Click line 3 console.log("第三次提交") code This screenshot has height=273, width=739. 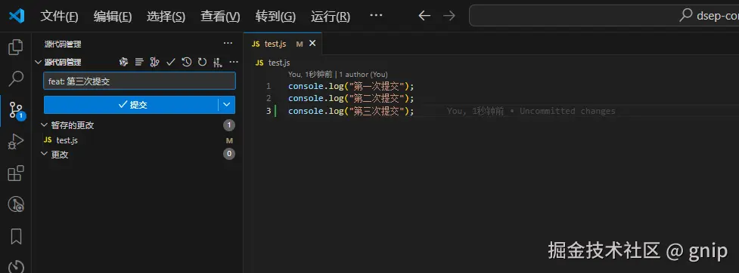351,111
